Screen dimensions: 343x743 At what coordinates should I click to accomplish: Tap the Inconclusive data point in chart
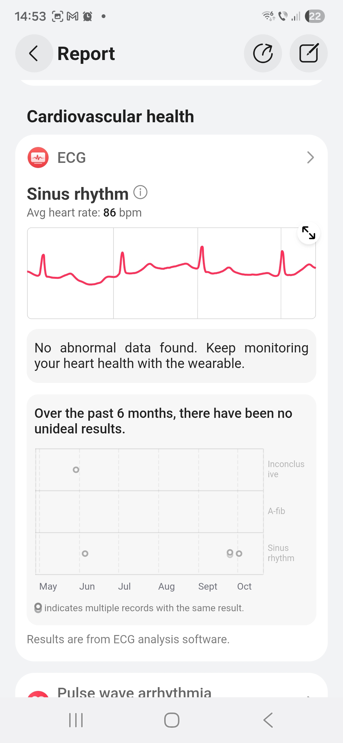76,470
